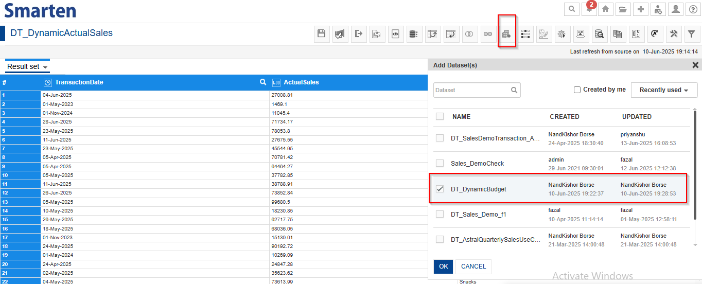Click the magnifier inside the Dataset search box

click(x=514, y=90)
